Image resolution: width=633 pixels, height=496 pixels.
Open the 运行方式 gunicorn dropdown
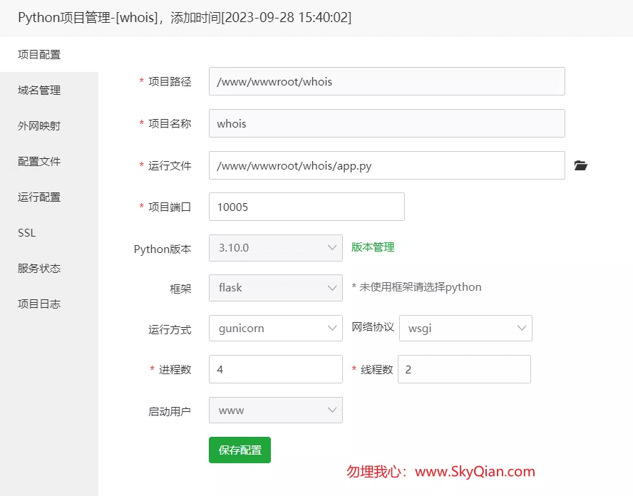coord(276,328)
